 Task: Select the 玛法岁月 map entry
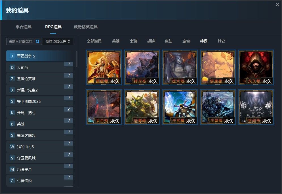click(x=39, y=169)
